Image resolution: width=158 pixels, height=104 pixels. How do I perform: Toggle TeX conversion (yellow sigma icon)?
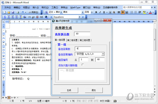point(21,17)
